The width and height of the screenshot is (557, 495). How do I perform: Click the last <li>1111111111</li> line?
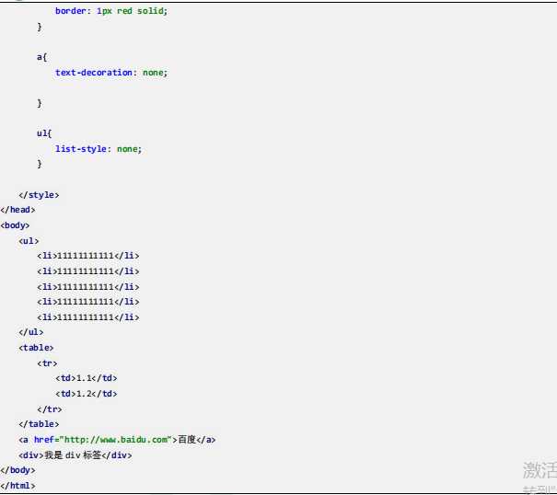pos(88,317)
